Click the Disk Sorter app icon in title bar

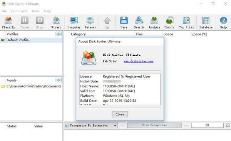4,4
